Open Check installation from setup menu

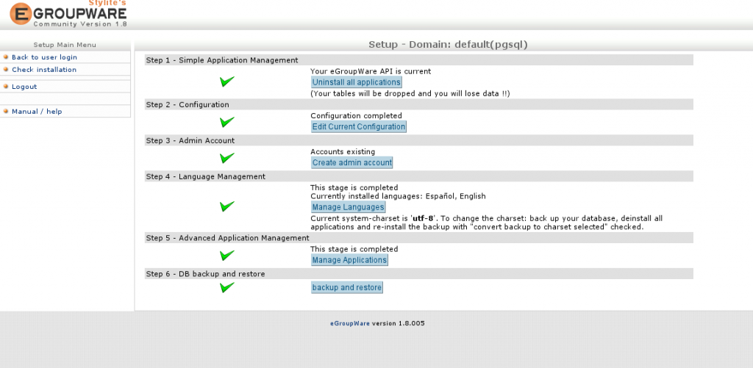click(43, 70)
